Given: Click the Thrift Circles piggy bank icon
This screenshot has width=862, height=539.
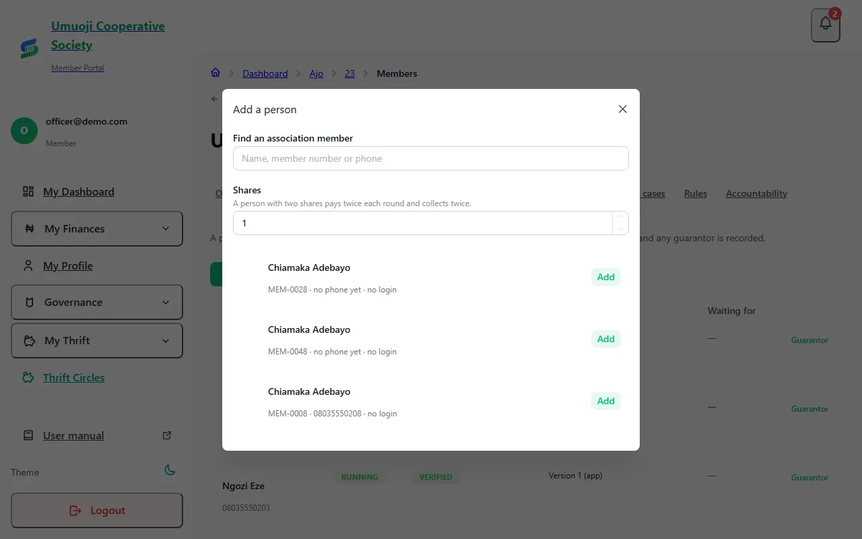Looking at the screenshot, I should [28, 377].
